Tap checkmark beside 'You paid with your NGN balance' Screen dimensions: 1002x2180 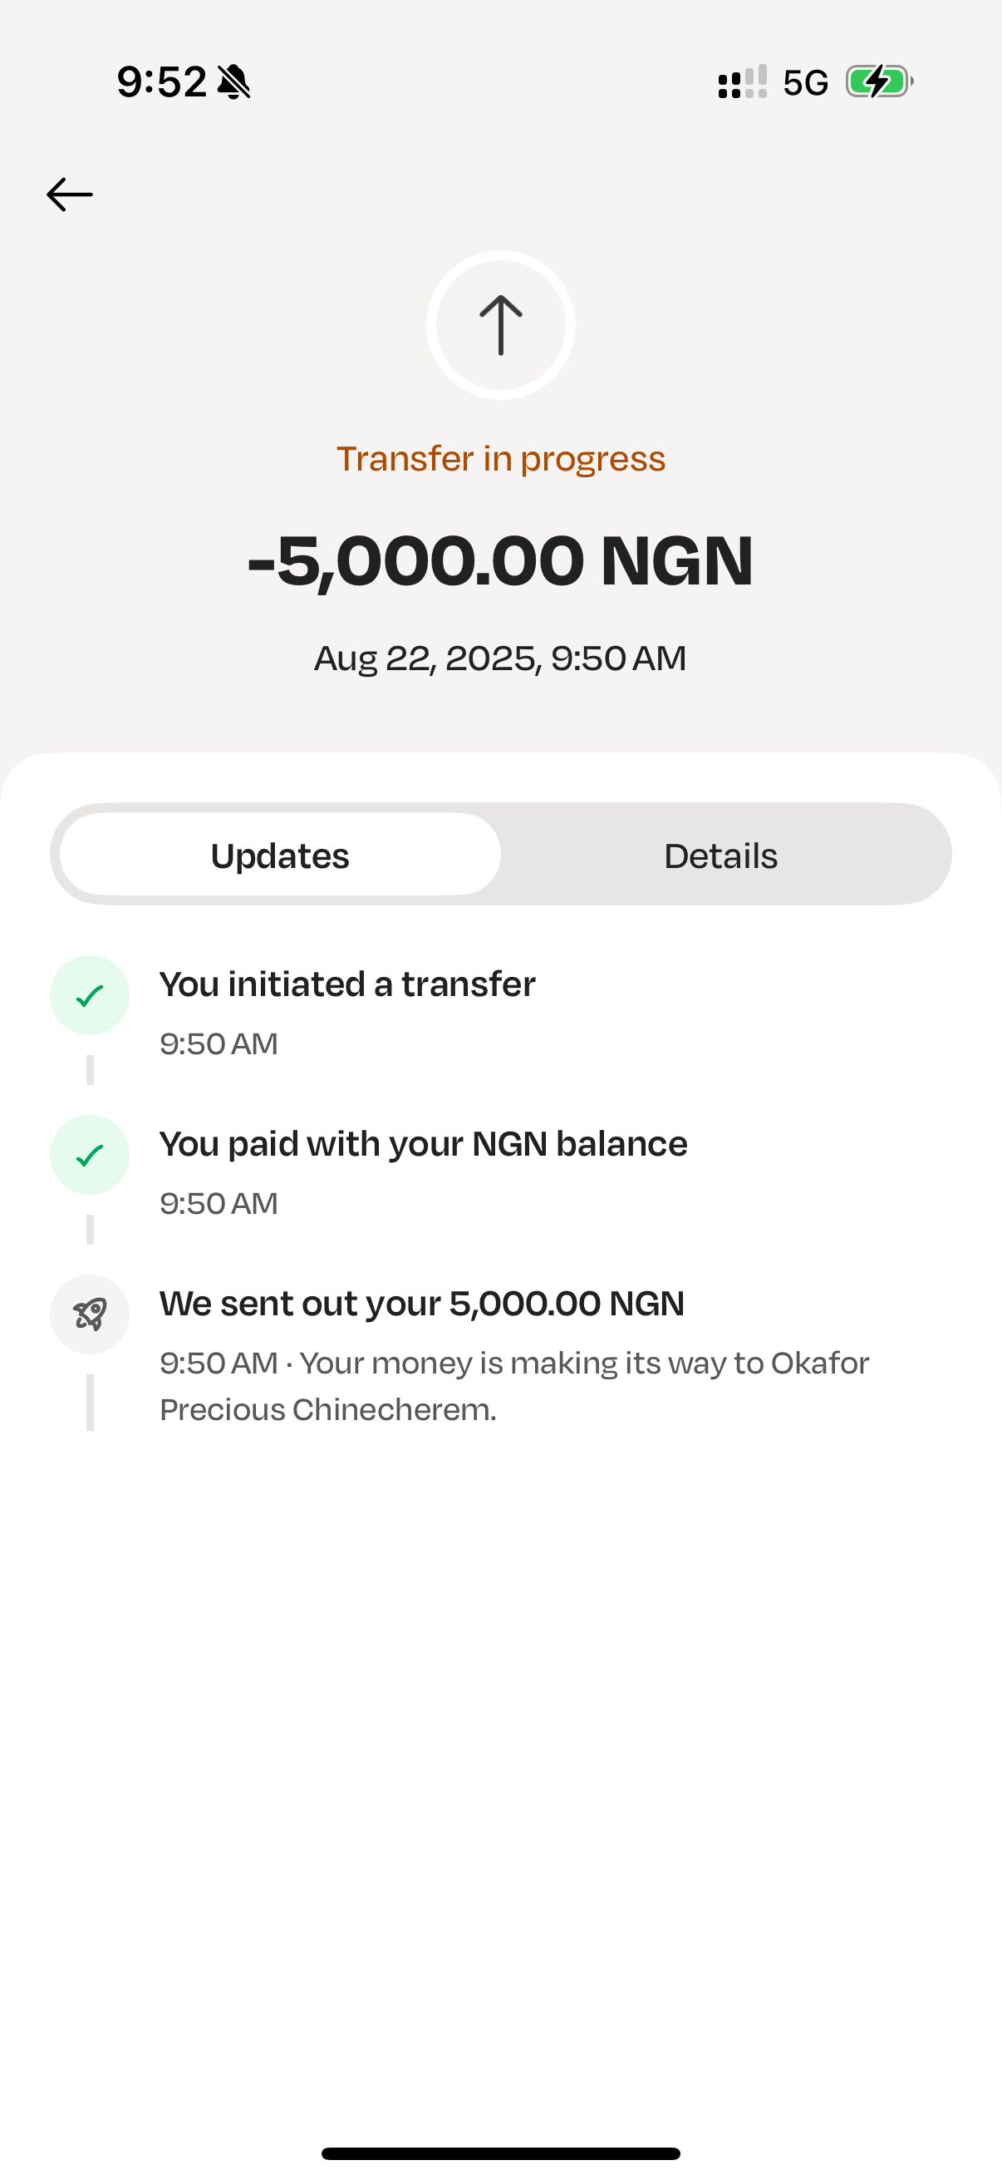(90, 1155)
